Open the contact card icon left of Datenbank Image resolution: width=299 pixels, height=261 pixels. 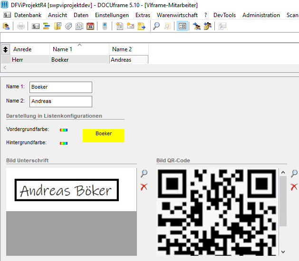[x=7, y=15]
